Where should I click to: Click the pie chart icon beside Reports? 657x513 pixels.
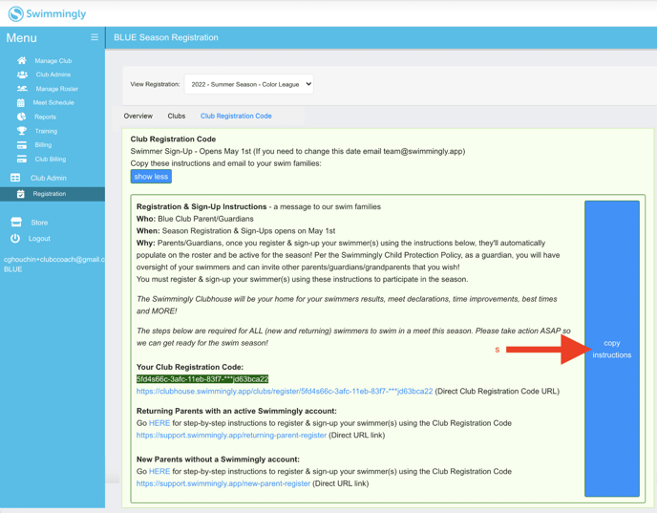click(x=21, y=117)
